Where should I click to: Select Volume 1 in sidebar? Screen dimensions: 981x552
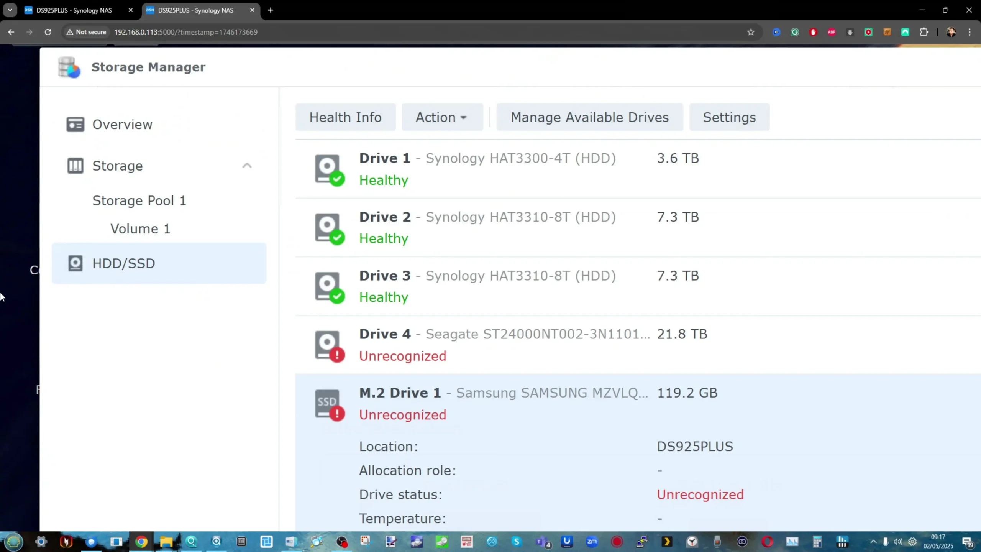pyautogui.click(x=140, y=229)
